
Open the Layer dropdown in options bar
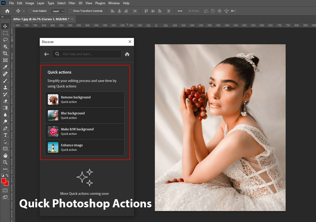[x=58, y=11]
